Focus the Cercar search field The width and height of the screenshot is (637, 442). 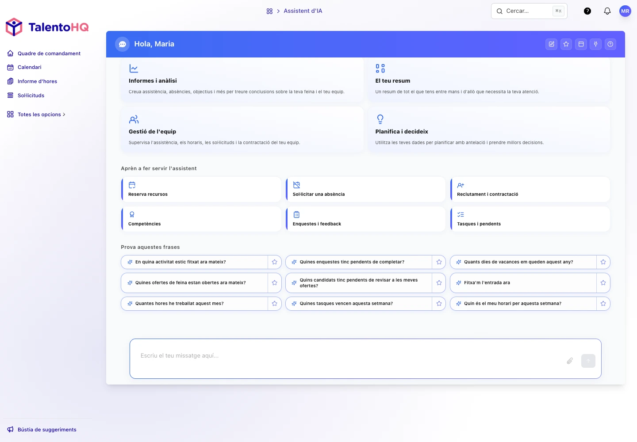[529, 11]
